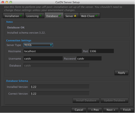The height and width of the screenshot is (113, 135).
Task: Click the Installed Version field
Action: [x=60, y=87]
